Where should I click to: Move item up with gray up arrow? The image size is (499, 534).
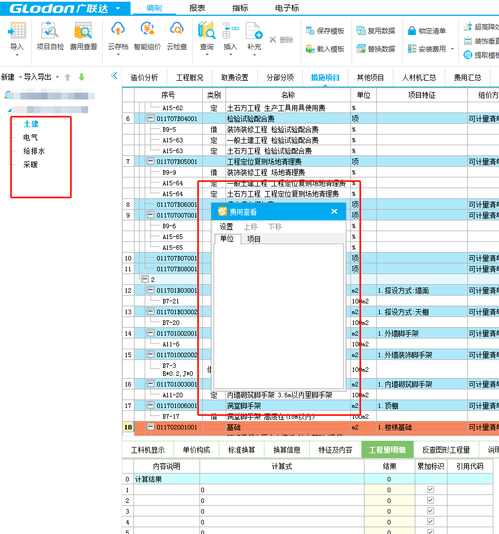pos(67,77)
